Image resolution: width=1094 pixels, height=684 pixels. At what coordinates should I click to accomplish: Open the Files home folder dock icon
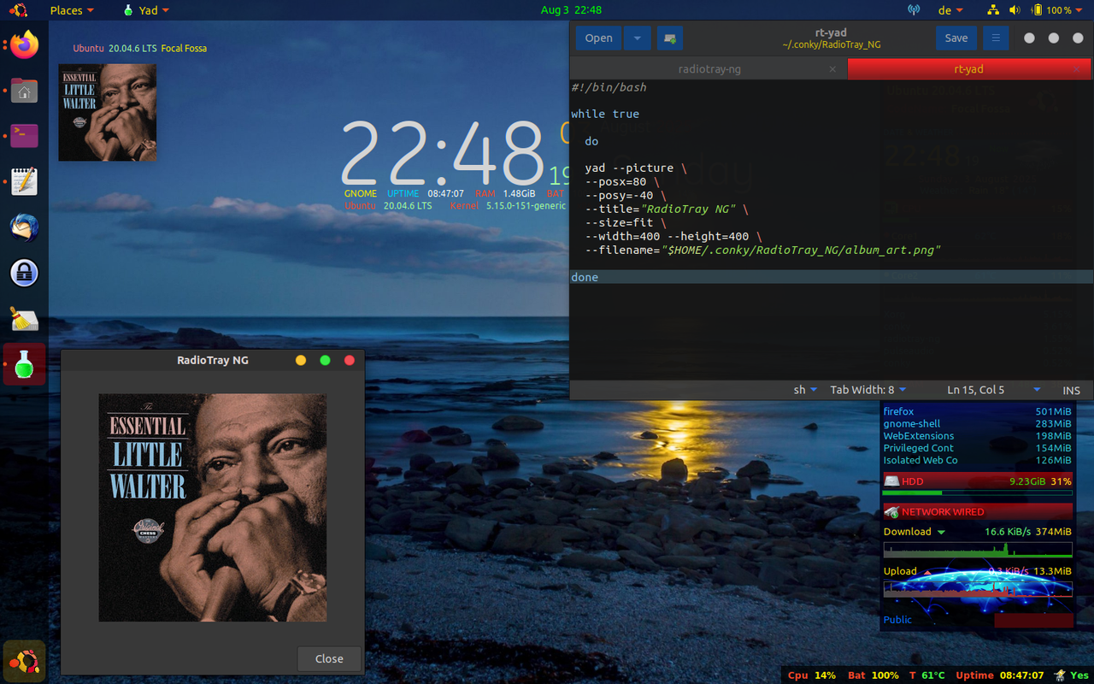pyautogui.click(x=24, y=90)
